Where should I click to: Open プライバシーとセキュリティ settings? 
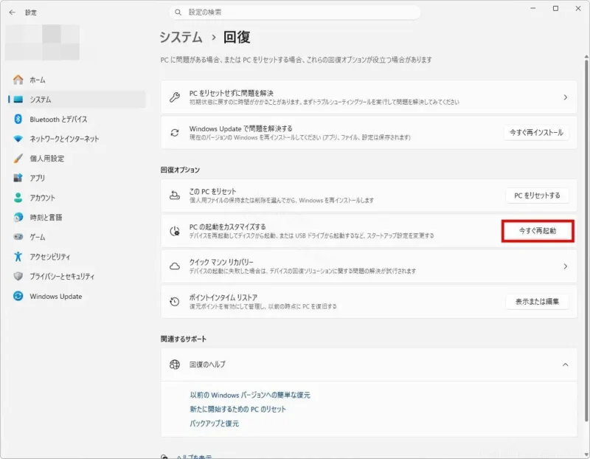pos(77,276)
